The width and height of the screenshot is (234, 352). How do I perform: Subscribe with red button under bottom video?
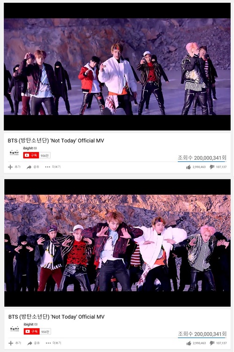pyautogui.click(x=32, y=331)
